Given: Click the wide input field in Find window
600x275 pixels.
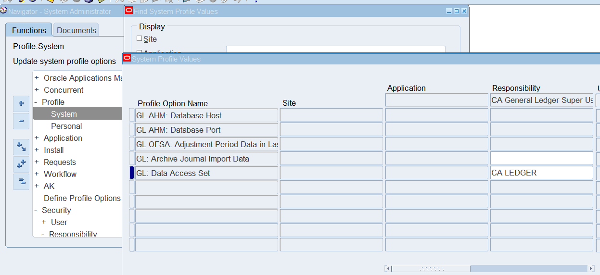Looking at the screenshot, I should (336, 50).
